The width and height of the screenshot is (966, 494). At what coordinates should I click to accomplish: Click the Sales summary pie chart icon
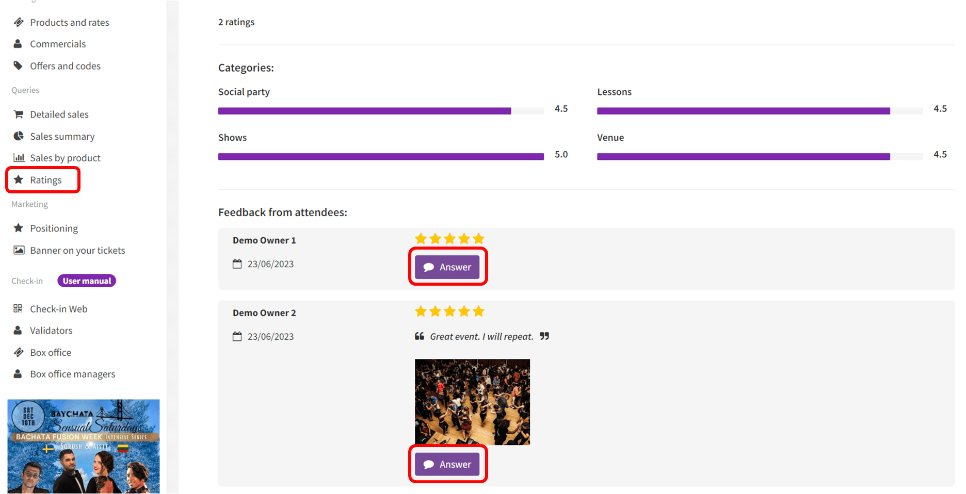click(x=19, y=136)
